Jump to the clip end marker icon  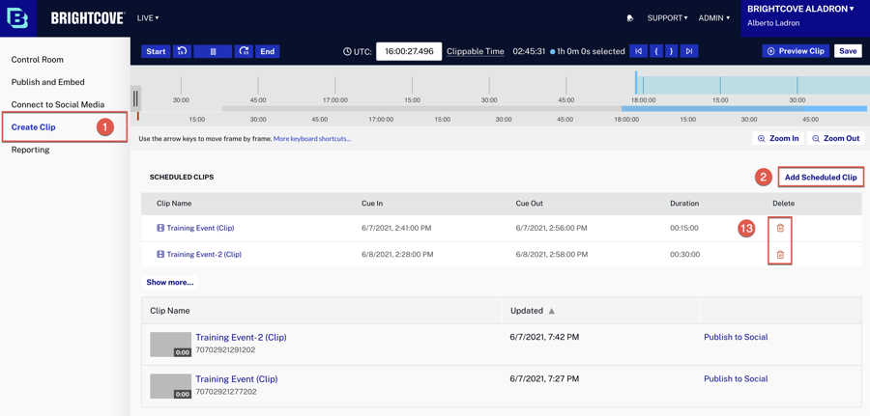point(688,51)
